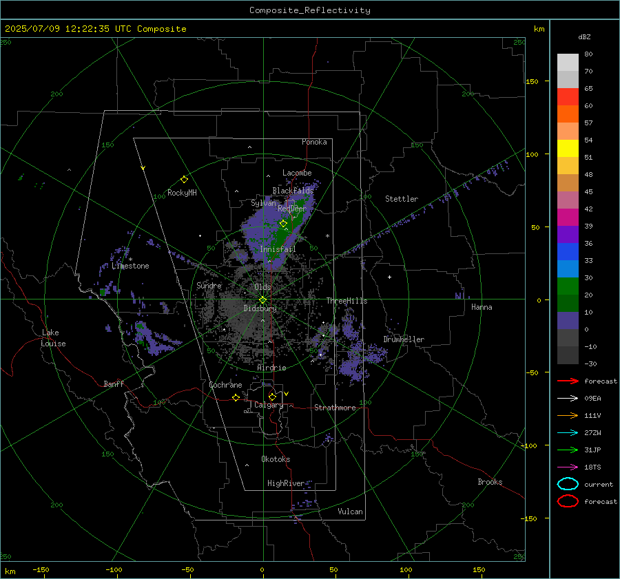Click the Sundre city label
The image size is (620, 579).
[x=209, y=285]
